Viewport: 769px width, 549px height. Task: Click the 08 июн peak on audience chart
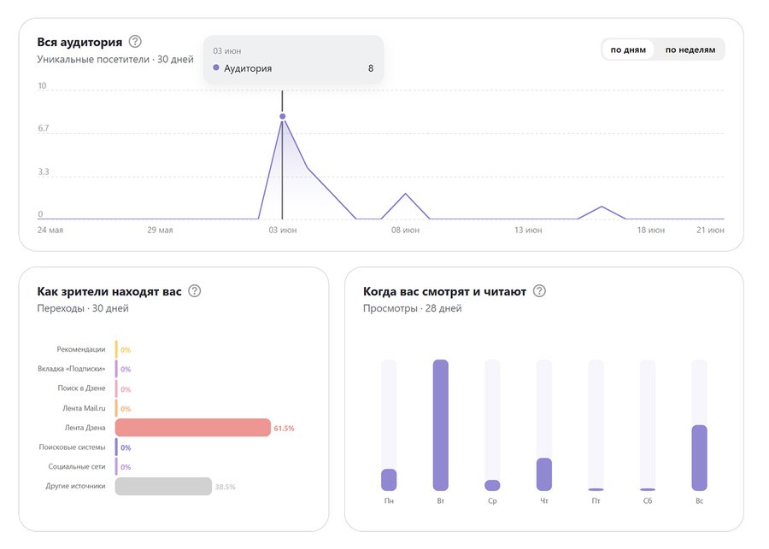tap(405, 195)
